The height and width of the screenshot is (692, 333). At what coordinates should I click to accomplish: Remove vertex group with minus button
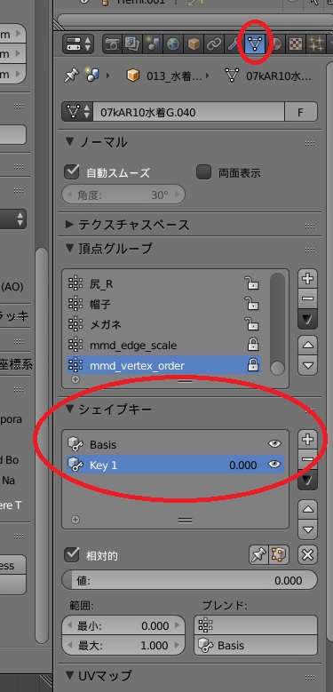(x=308, y=298)
